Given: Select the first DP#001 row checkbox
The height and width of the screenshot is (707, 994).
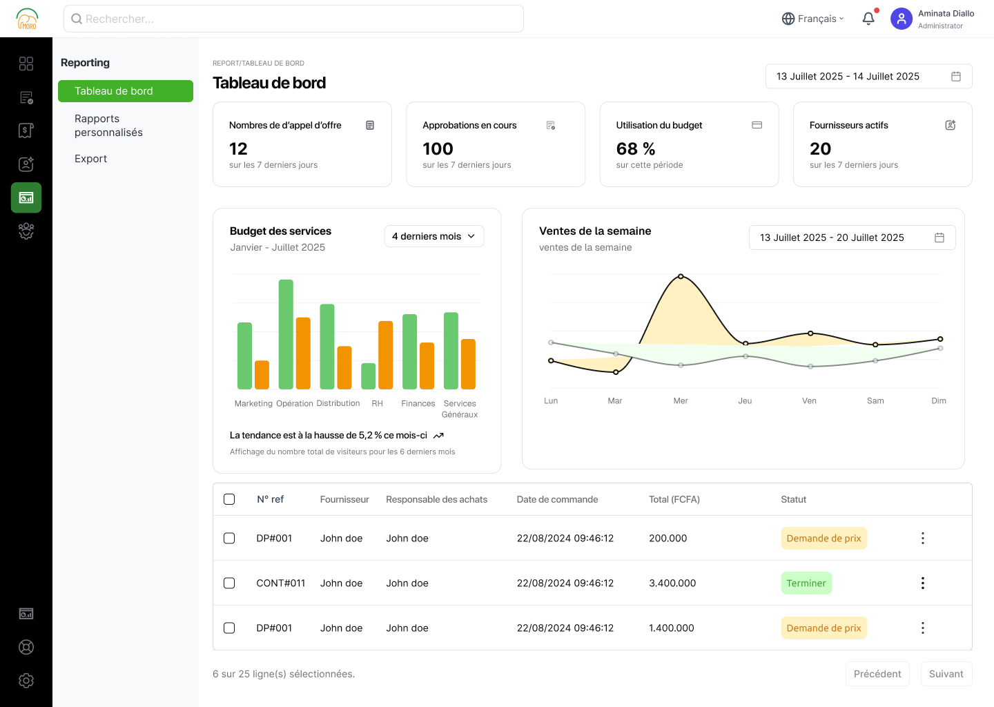Looking at the screenshot, I should [229, 538].
